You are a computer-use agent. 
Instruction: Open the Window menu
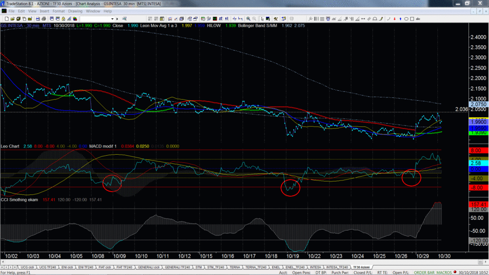(93, 11)
